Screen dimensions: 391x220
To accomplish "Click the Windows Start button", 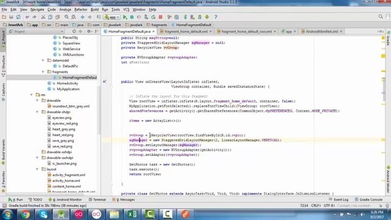I will 7,215.
